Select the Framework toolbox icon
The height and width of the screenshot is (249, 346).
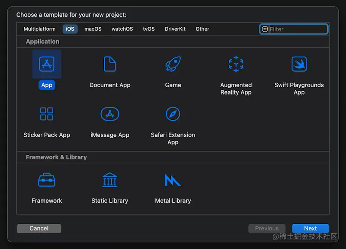point(47,180)
